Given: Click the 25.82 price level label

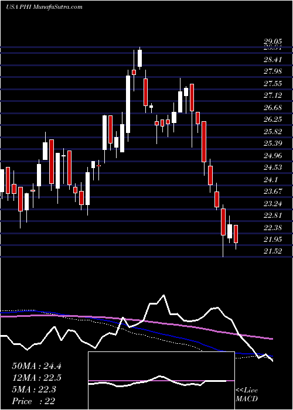Looking at the screenshot, I should coord(272,132).
